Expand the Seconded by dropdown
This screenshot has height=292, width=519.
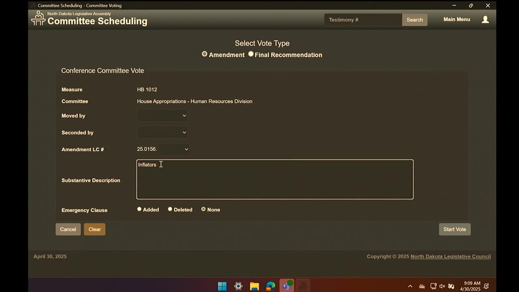pos(162,132)
